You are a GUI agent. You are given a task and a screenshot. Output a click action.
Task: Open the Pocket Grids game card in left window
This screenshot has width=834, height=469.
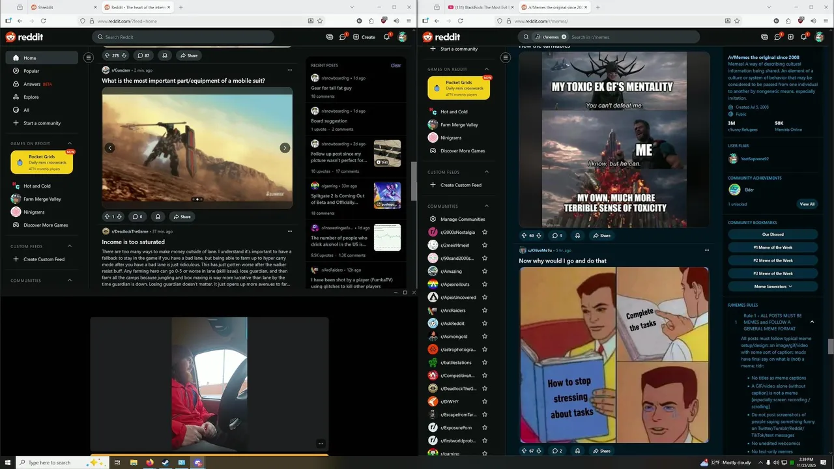tap(42, 162)
